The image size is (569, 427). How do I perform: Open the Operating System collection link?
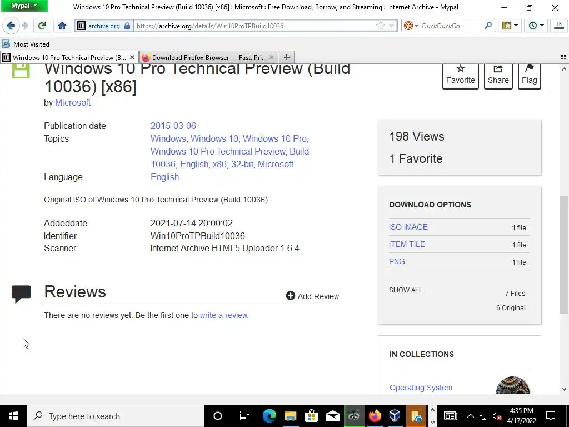click(421, 388)
